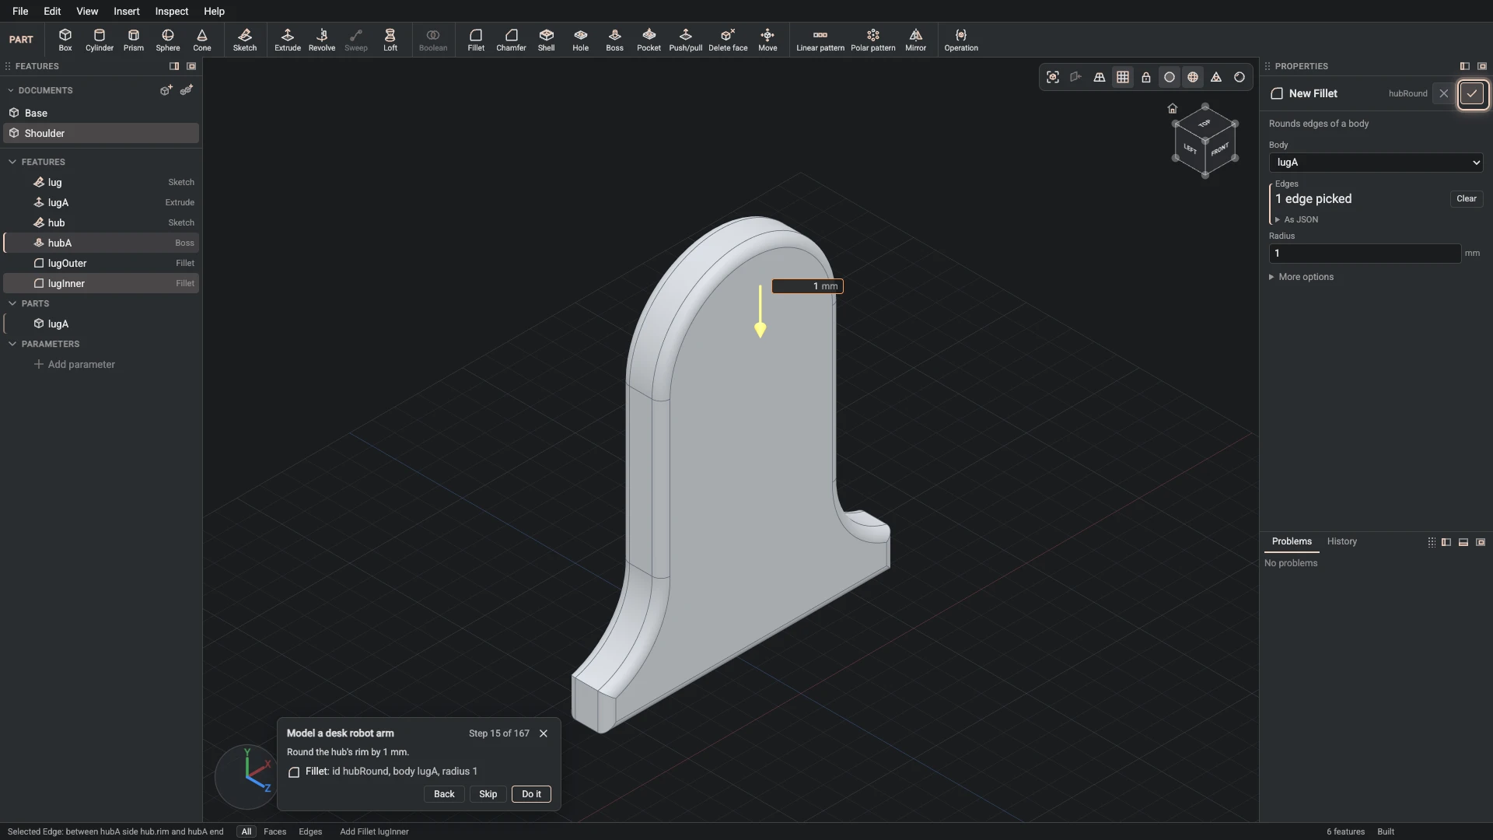
Task: Confirm the New Fillet with checkmark
Action: 1472,93
